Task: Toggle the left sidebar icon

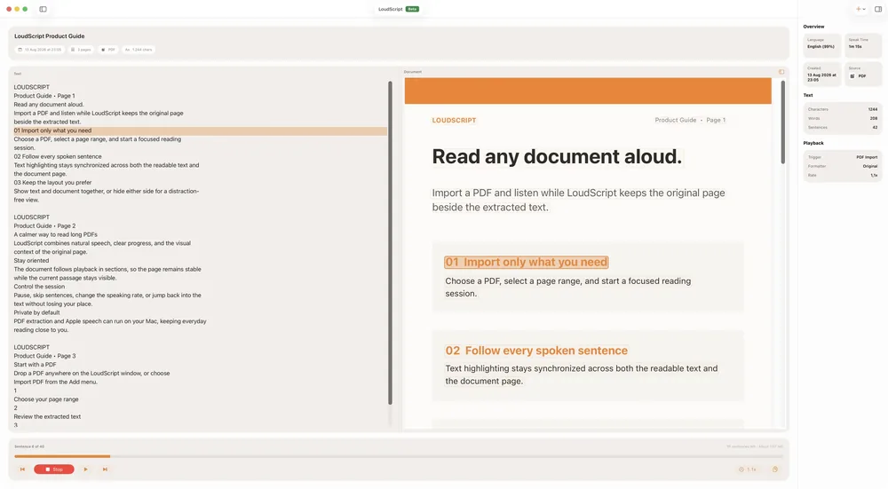Action: (43, 9)
